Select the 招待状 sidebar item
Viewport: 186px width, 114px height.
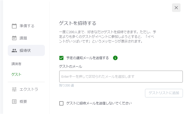[26, 50]
